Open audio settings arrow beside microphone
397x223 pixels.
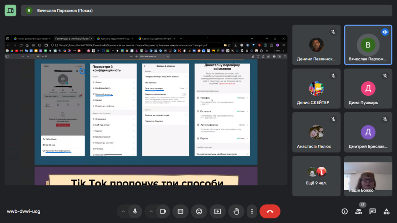point(123,211)
